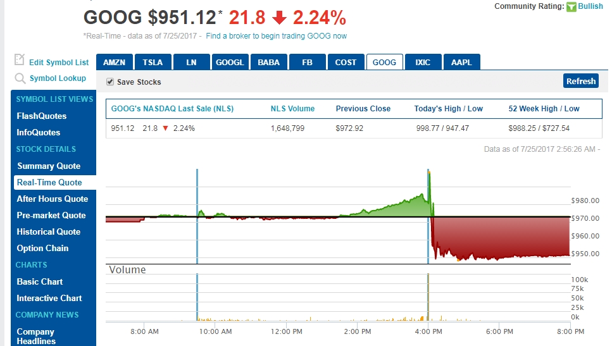Click the Community Rating bullish icon

571,6
